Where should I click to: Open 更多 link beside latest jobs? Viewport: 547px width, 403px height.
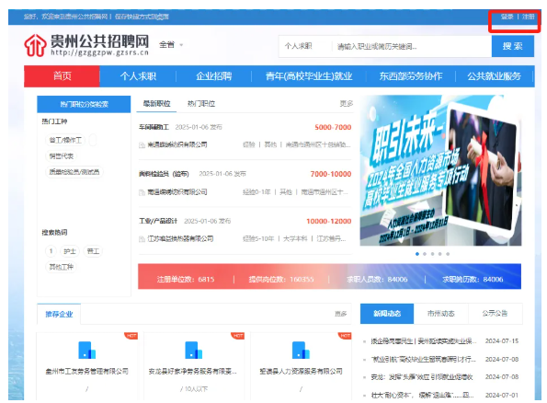(x=346, y=103)
